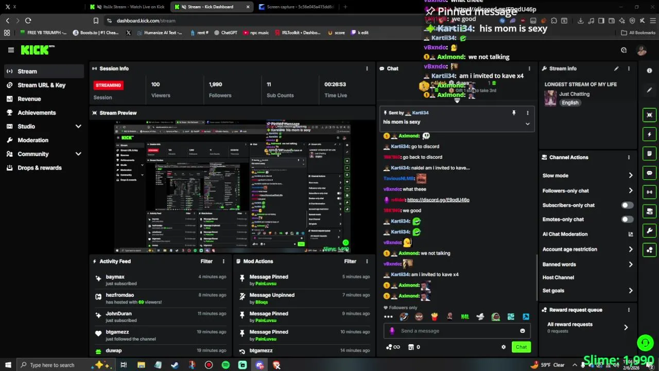Viewport: 659px width, 371px height.
Task: Open the Stream info side icon
Action: [650, 71]
